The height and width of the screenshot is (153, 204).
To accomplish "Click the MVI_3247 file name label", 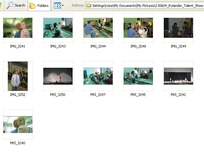I will 98,95.
